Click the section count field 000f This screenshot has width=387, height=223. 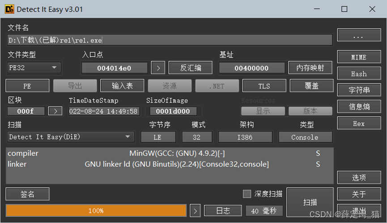26,111
